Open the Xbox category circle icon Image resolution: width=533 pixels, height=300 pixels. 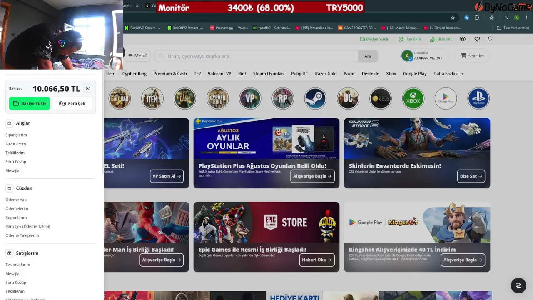(413, 99)
